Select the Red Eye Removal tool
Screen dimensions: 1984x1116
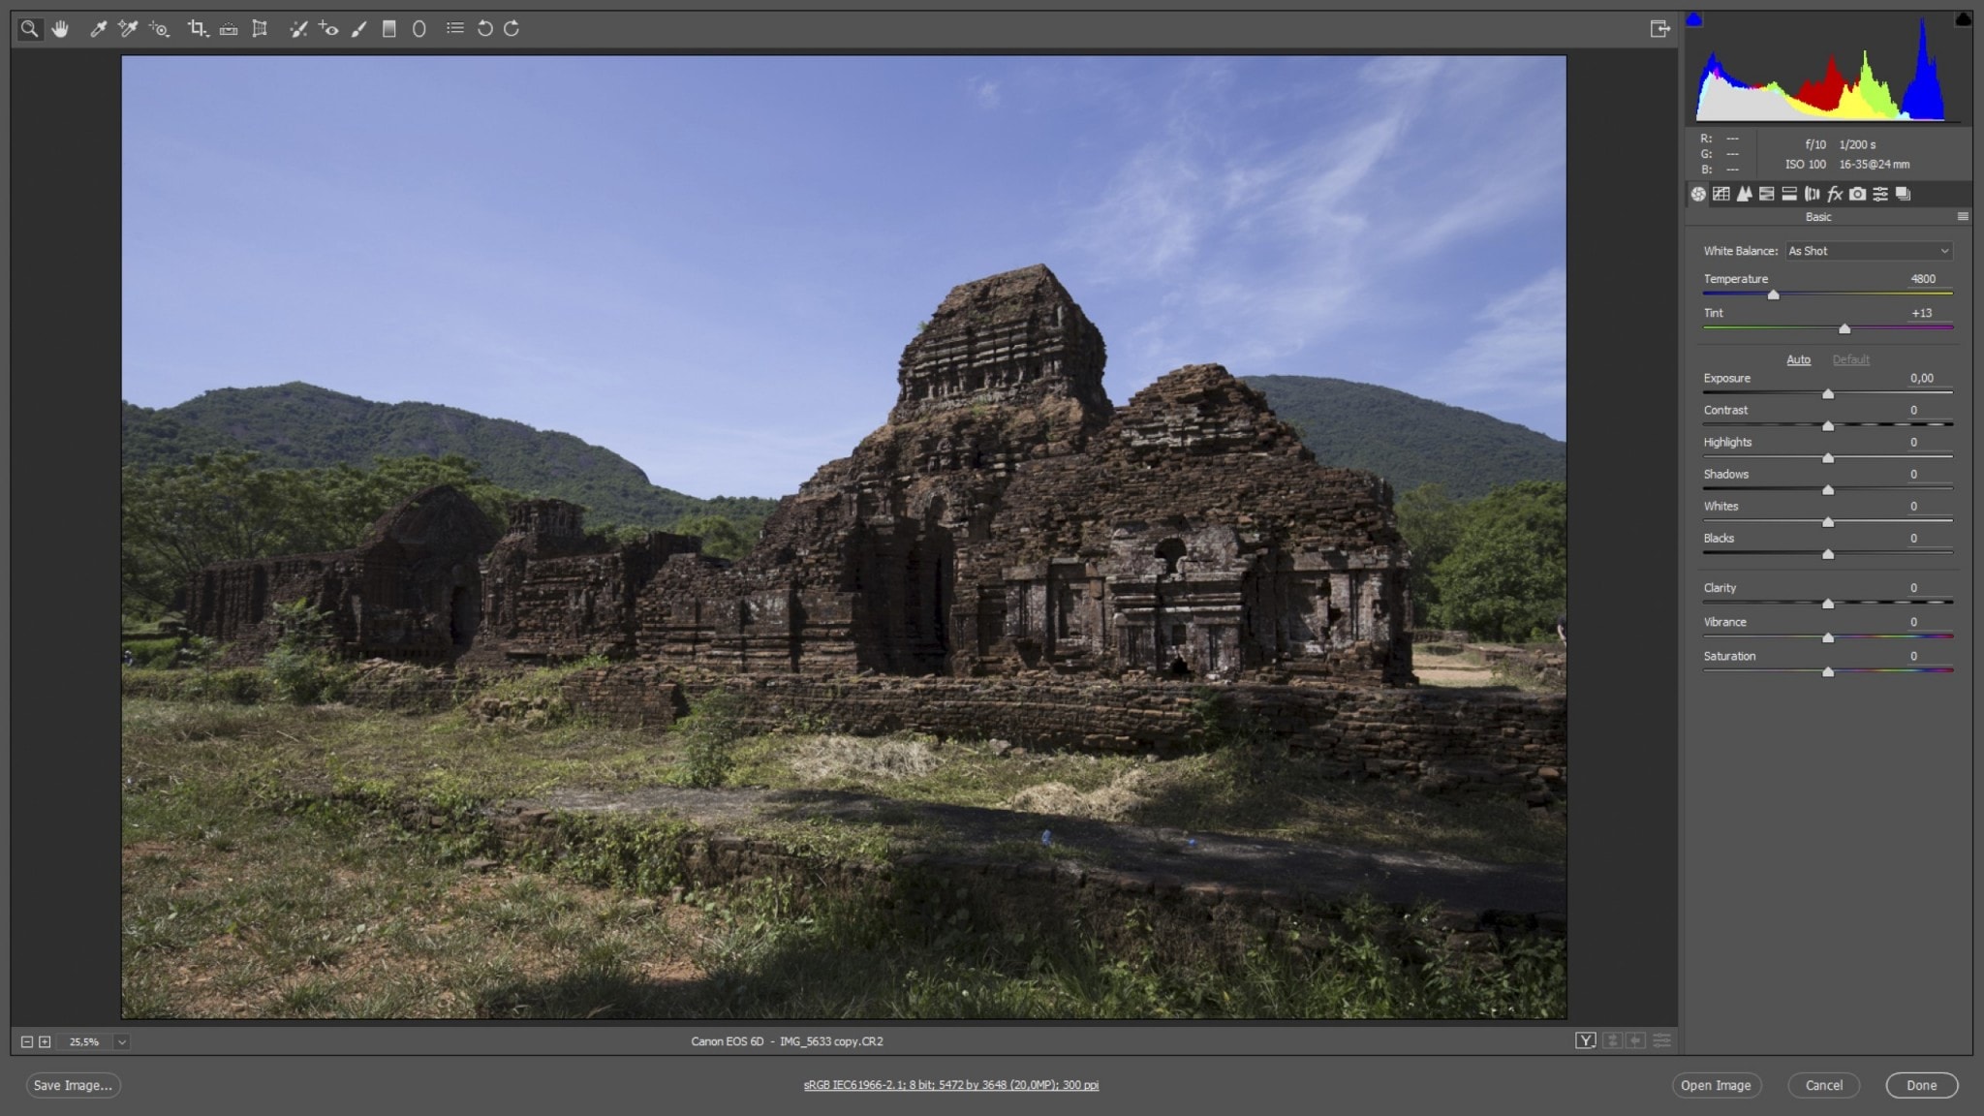pyautogui.click(x=327, y=29)
